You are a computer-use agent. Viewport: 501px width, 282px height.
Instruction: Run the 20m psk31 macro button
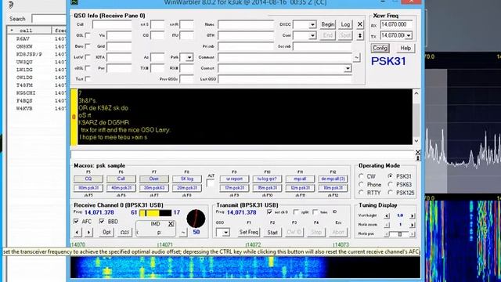(187, 188)
